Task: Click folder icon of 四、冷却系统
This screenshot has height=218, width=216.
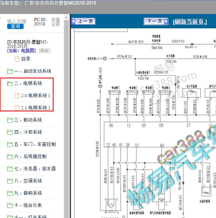Action: [x=10, y=132]
